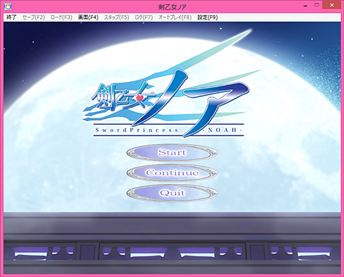Screen dimensions: 344x277
Task: Open the ログ(F7) menu item
Action: (x=144, y=18)
